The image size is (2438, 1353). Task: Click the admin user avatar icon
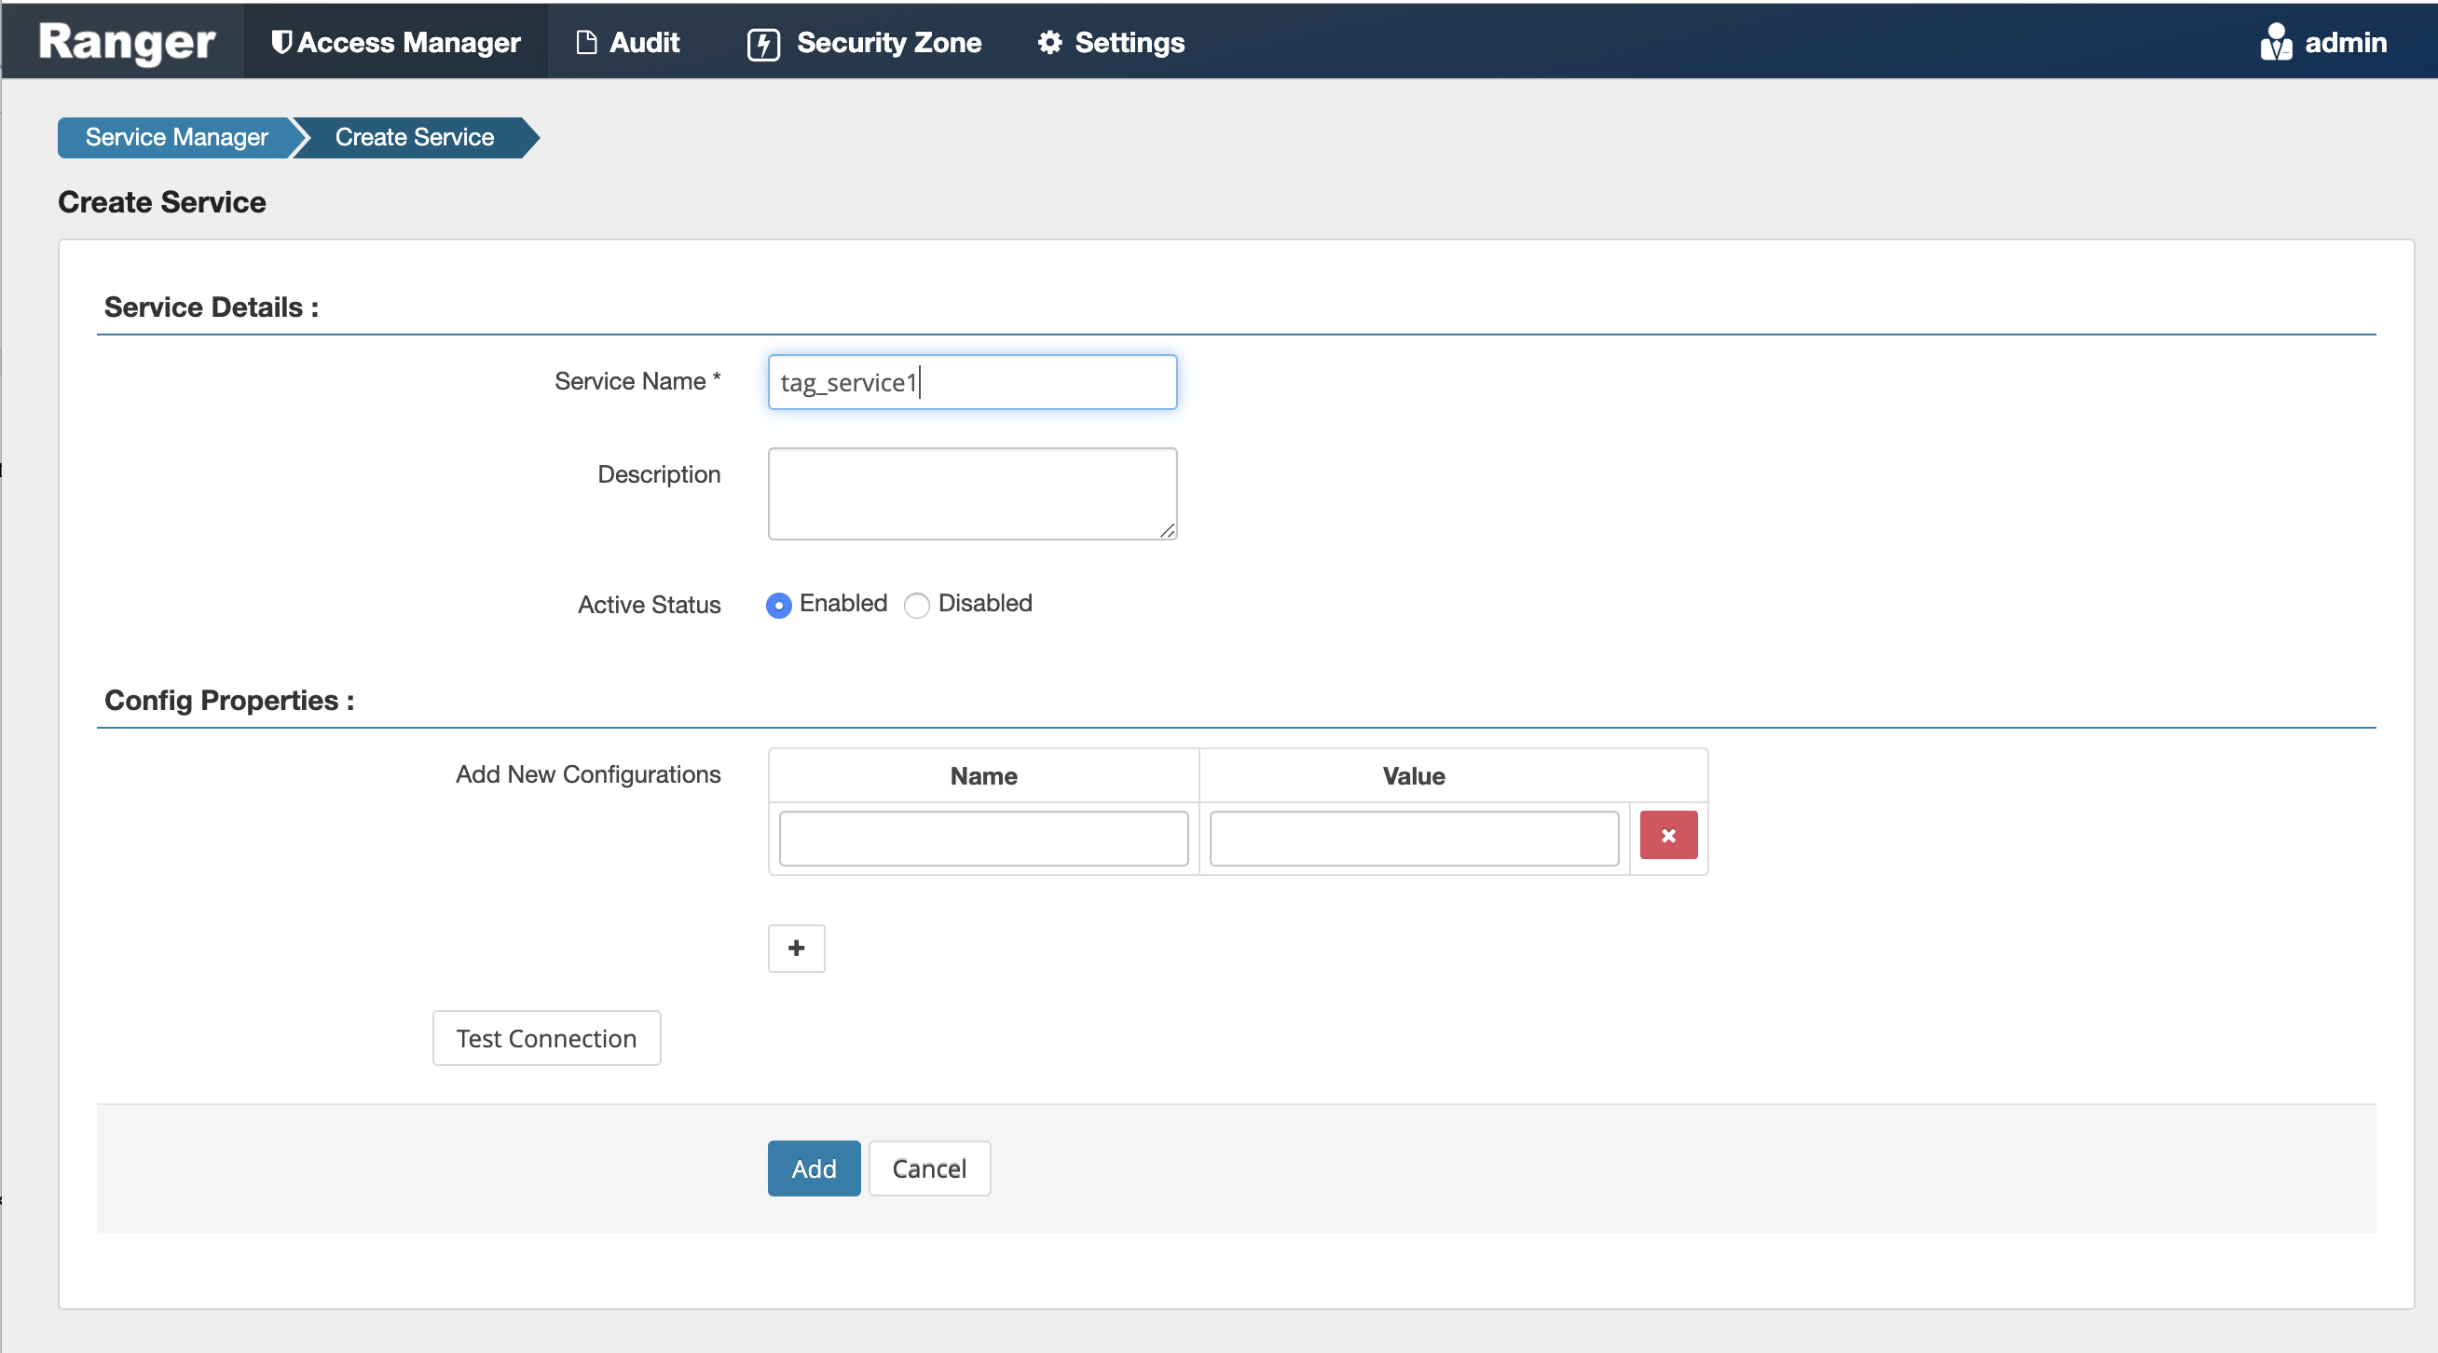(x=2275, y=43)
